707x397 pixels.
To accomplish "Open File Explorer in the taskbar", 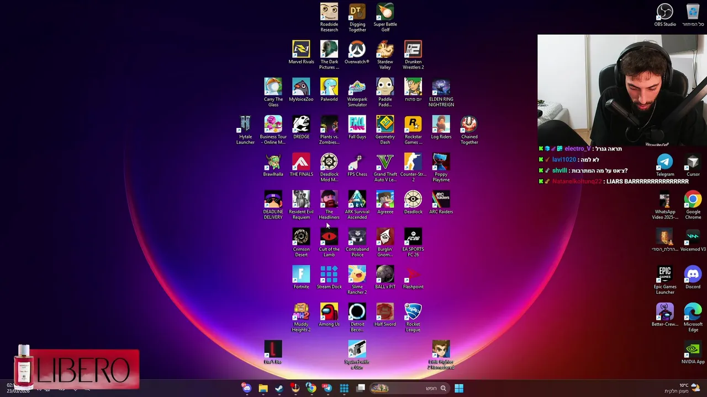I will tap(263, 388).
